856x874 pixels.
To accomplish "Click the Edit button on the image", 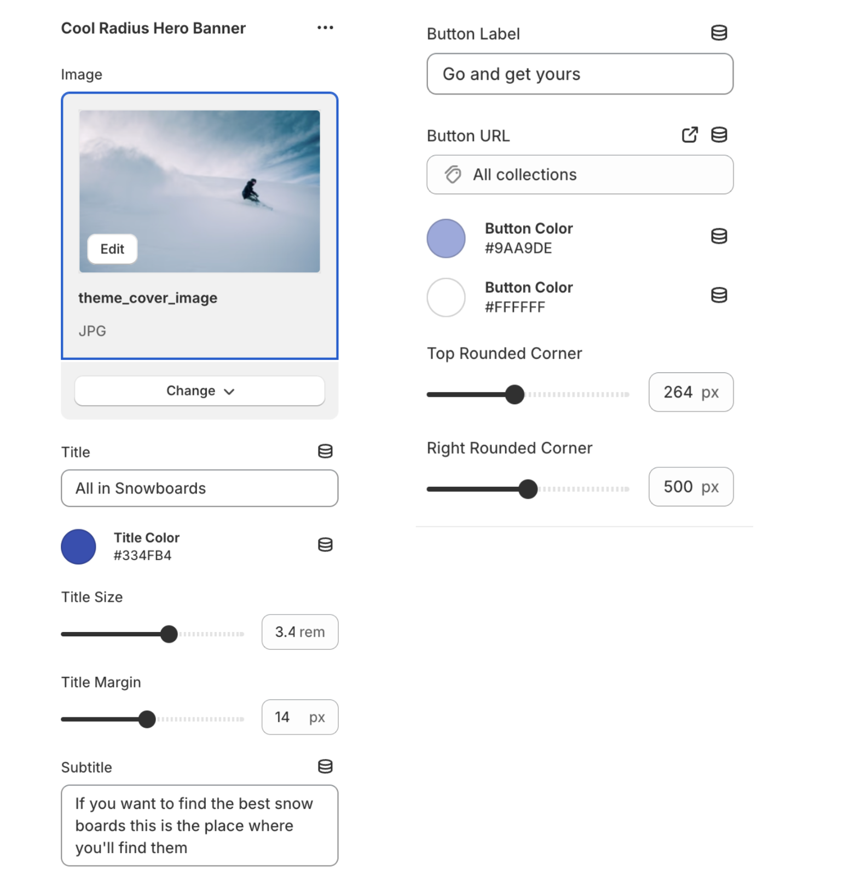I will [112, 249].
